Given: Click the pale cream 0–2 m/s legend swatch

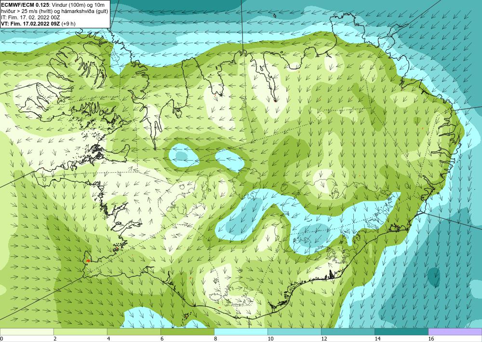Looking at the screenshot, I should click(x=27, y=332).
